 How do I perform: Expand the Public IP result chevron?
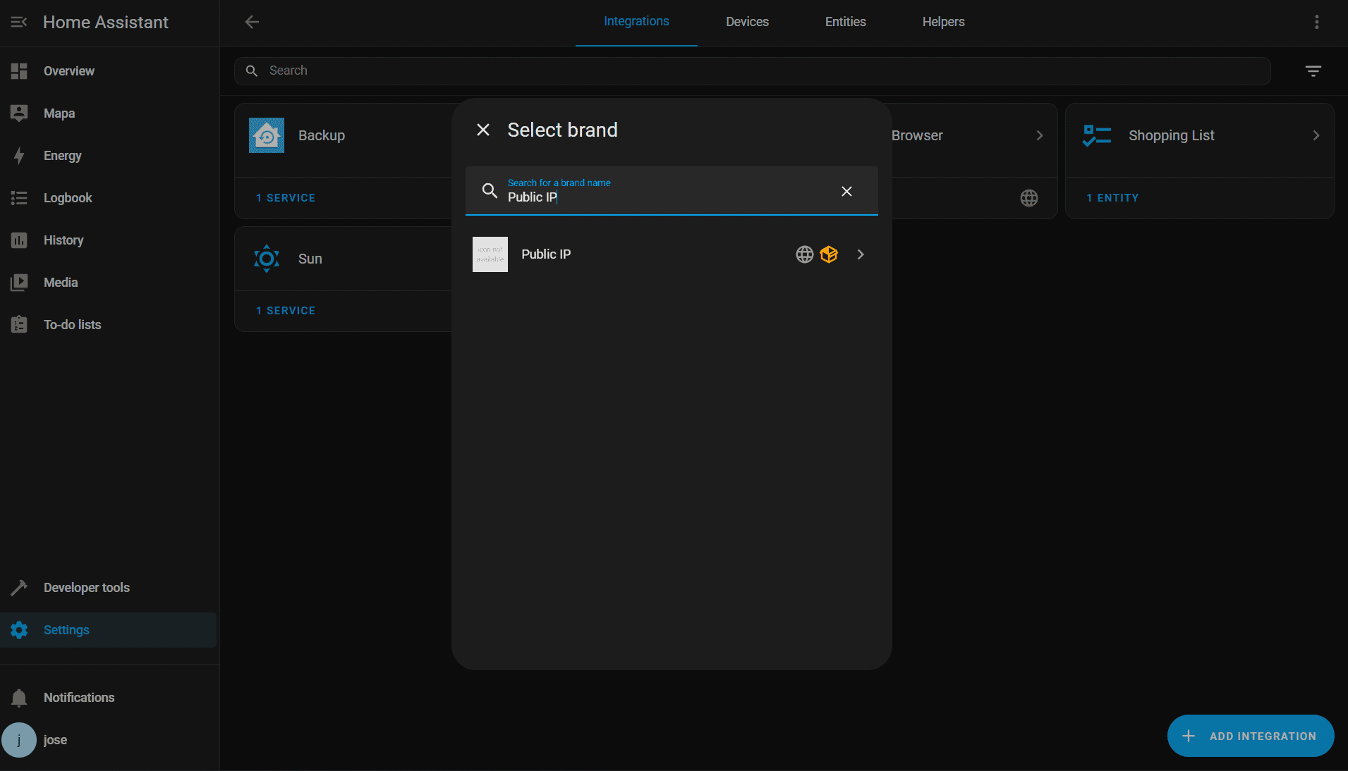tap(861, 254)
